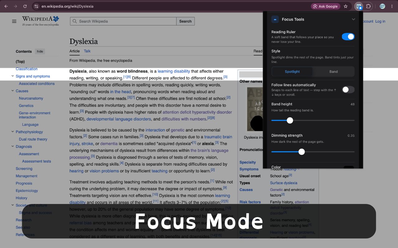398x248 pixels.
Task: Go to Neuroanatomy in Contents
Action: tap(31, 98)
